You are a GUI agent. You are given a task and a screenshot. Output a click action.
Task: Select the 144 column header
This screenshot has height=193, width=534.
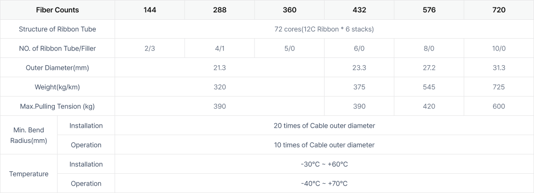(x=150, y=10)
